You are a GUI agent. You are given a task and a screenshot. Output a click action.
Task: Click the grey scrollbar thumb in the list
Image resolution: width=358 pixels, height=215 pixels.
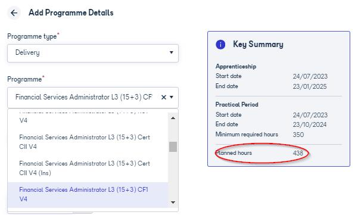pos(173,147)
